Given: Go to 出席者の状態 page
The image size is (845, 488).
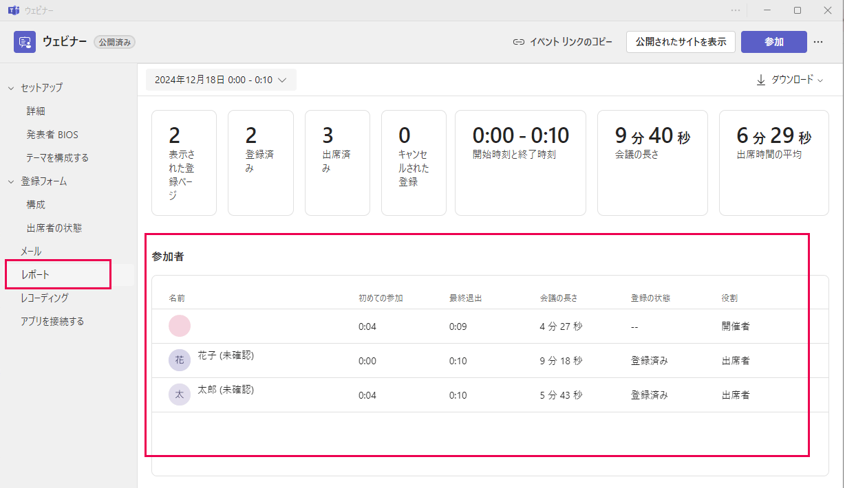Looking at the screenshot, I should coord(54,228).
